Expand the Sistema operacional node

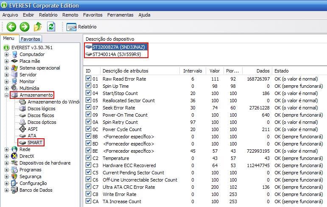(x=6, y=68)
